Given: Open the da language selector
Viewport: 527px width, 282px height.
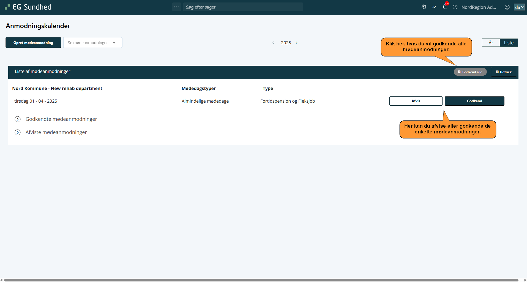Looking at the screenshot, I should [x=519, y=7].
